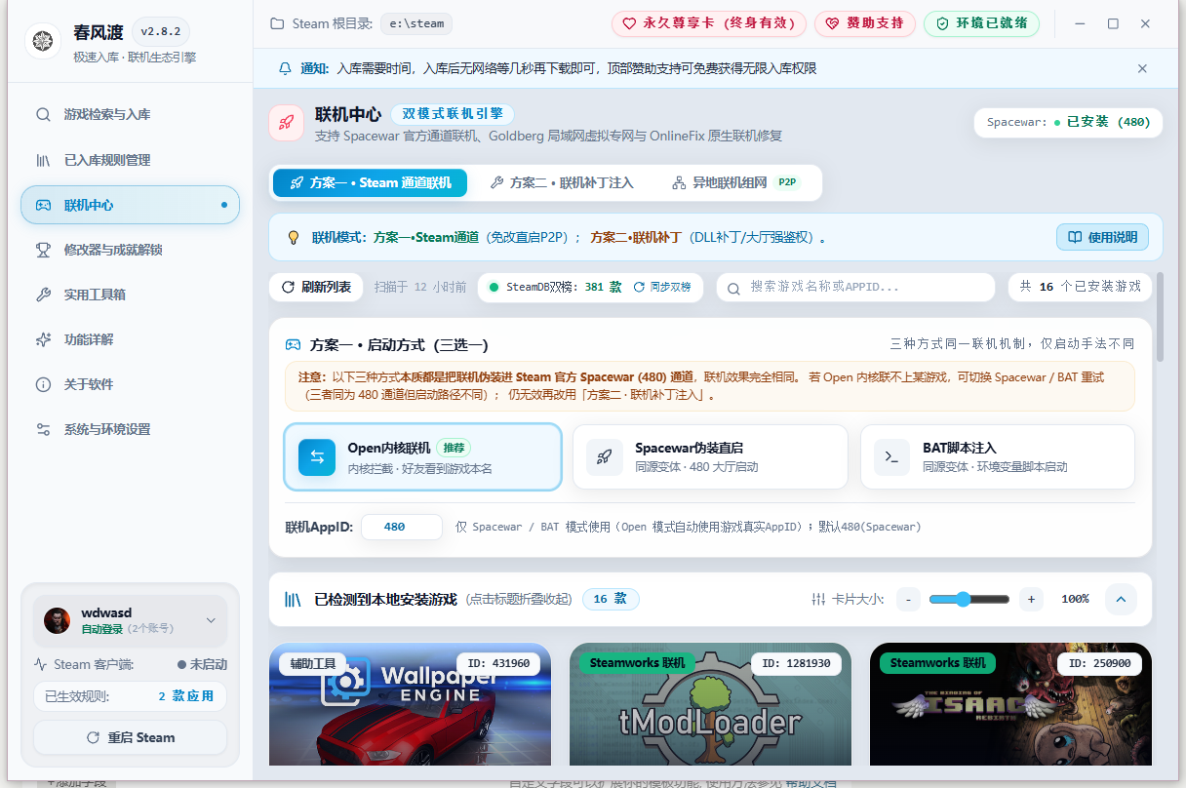Image resolution: width=1186 pixels, height=788 pixels.
Task: Click the 重启 Steam button
Action: click(x=130, y=737)
